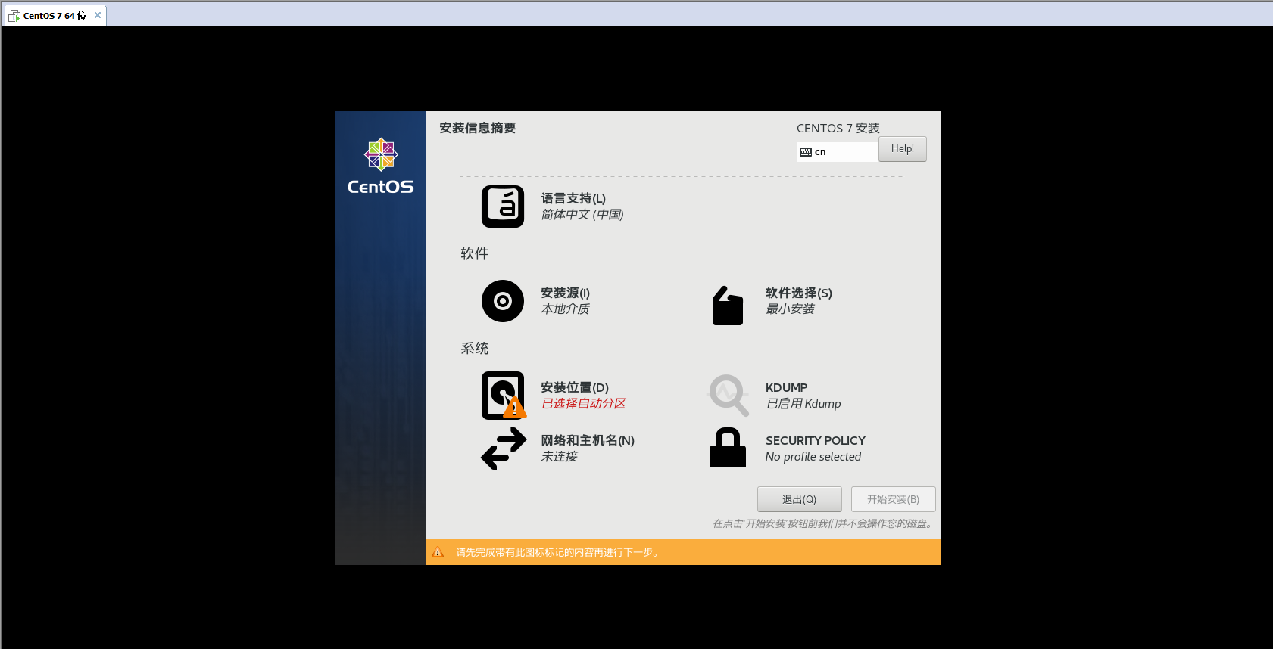Click the 系统 section heading
Viewport: 1273px width, 649px height.
click(475, 348)
